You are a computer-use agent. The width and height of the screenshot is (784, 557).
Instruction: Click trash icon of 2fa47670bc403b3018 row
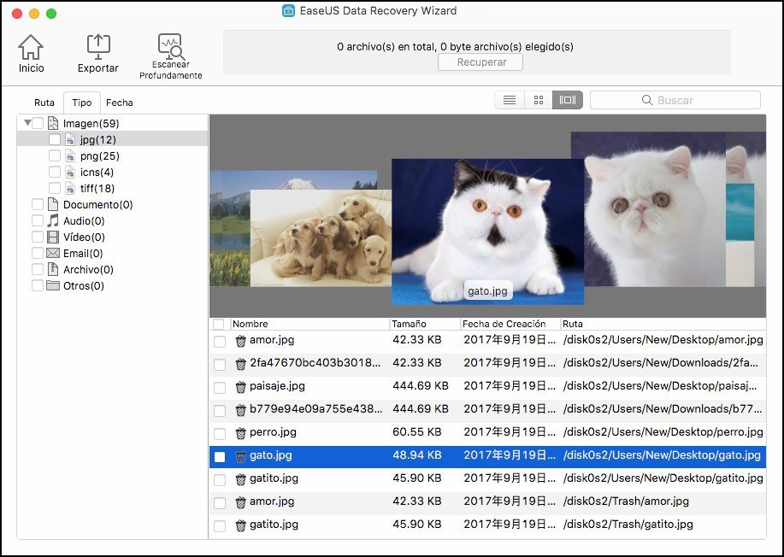(240, 364)
